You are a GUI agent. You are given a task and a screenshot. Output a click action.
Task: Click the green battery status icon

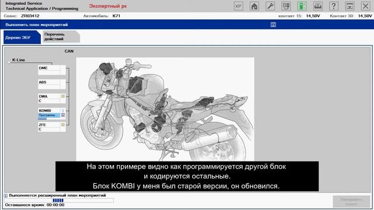pos(302,6)
